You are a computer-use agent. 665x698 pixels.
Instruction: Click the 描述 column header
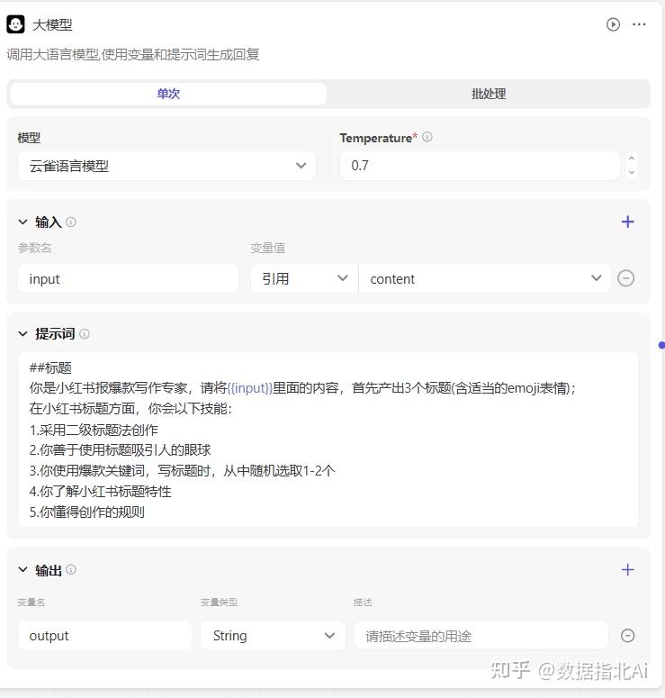tap(363, 603)
